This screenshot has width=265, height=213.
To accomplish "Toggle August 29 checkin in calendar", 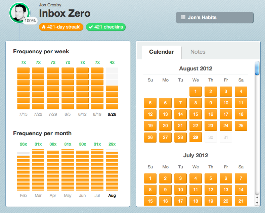I will (195, 138).
